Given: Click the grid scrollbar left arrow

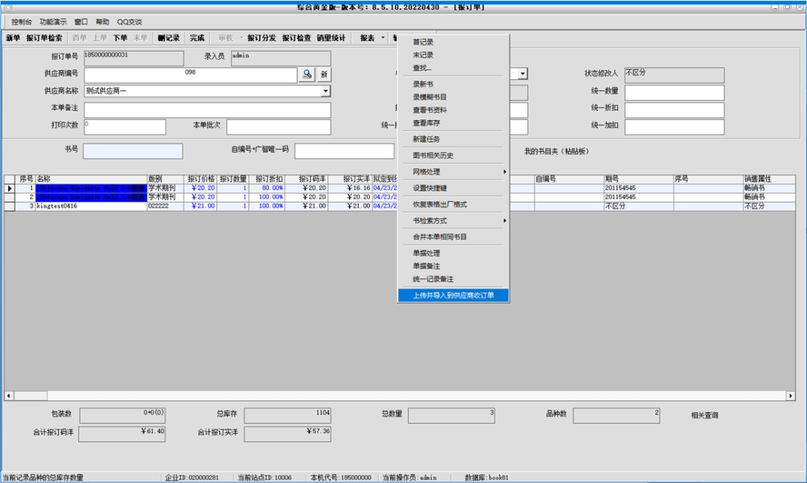Looking at the screenshot, I should click(x=9, y=396).
